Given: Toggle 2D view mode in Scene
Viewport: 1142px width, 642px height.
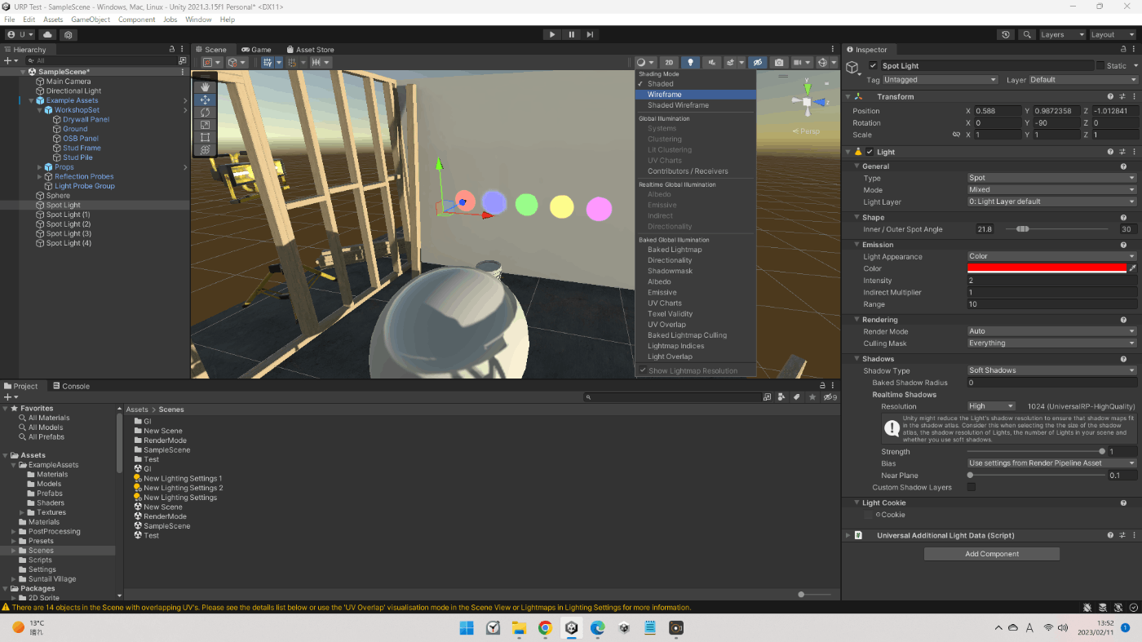Looking at the screenshot, I should pyautogui.click(x=669, y=62).
